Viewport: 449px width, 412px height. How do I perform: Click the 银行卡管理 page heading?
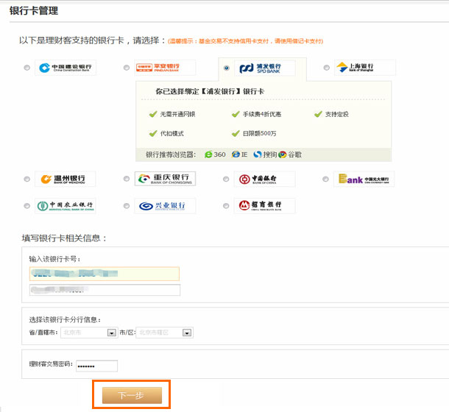pyautogui.click(x=34, y=11)
